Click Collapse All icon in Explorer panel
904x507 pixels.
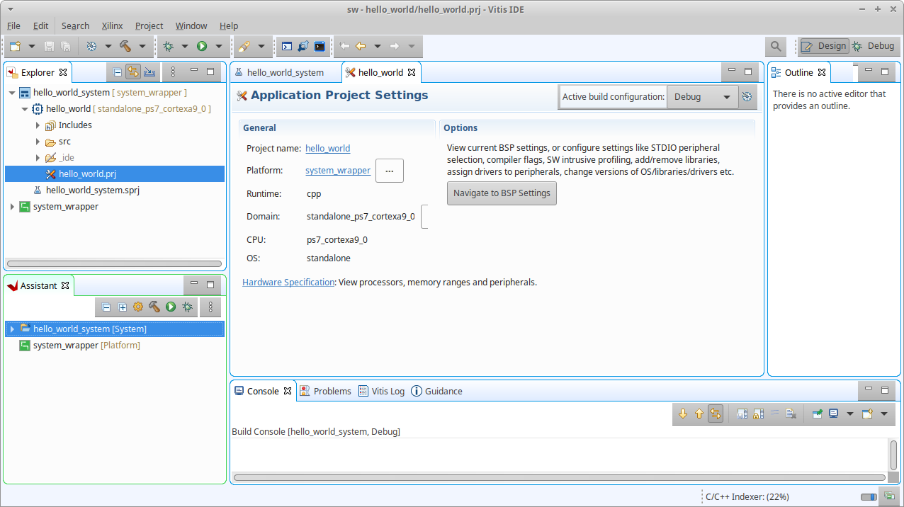tap(118, 72)
